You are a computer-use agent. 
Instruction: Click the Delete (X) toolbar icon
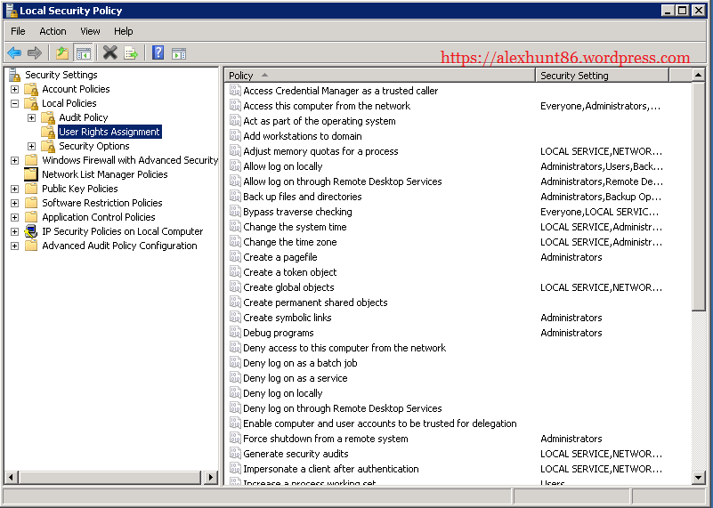109,53
